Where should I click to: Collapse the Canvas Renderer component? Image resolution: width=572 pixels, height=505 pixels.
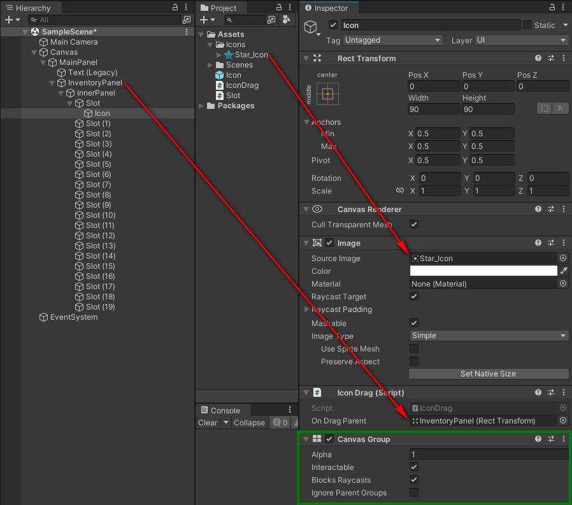[306, 210]
